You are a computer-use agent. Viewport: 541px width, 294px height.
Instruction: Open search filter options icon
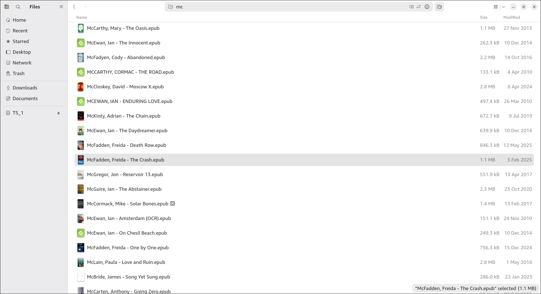coord(419,7)
